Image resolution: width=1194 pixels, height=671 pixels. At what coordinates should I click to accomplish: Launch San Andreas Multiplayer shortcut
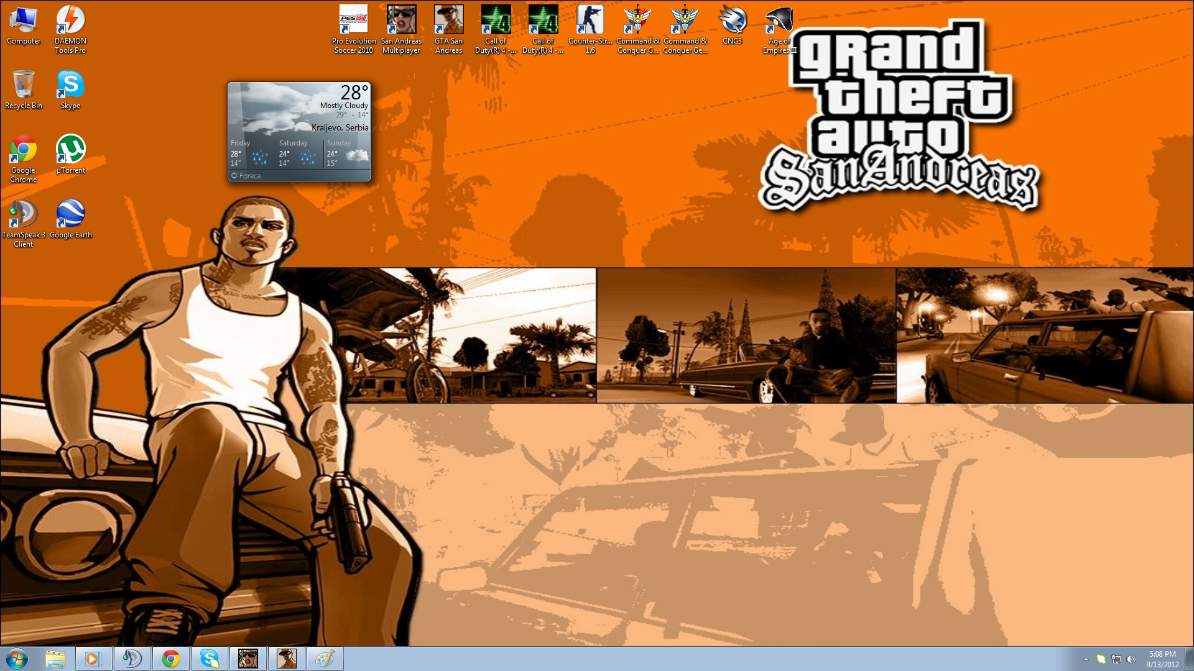click(x=401, y=21)
